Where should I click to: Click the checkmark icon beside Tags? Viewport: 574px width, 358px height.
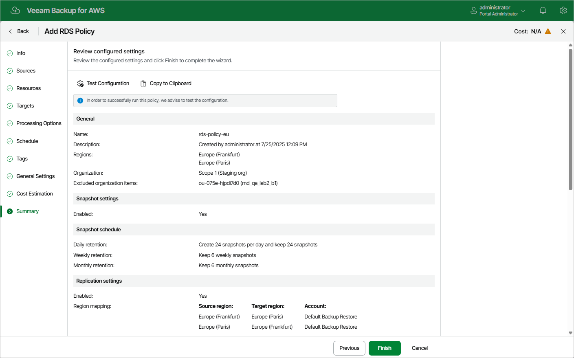[x=10, y=159]
